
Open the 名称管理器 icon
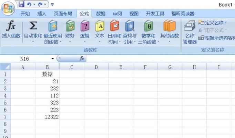190,26
